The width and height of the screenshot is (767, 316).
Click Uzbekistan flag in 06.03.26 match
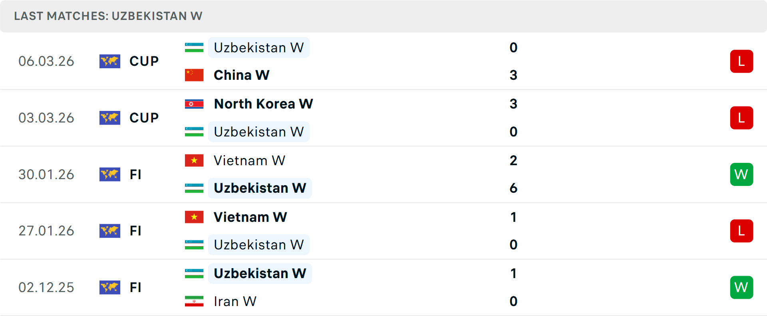click(x=194, y=48)
